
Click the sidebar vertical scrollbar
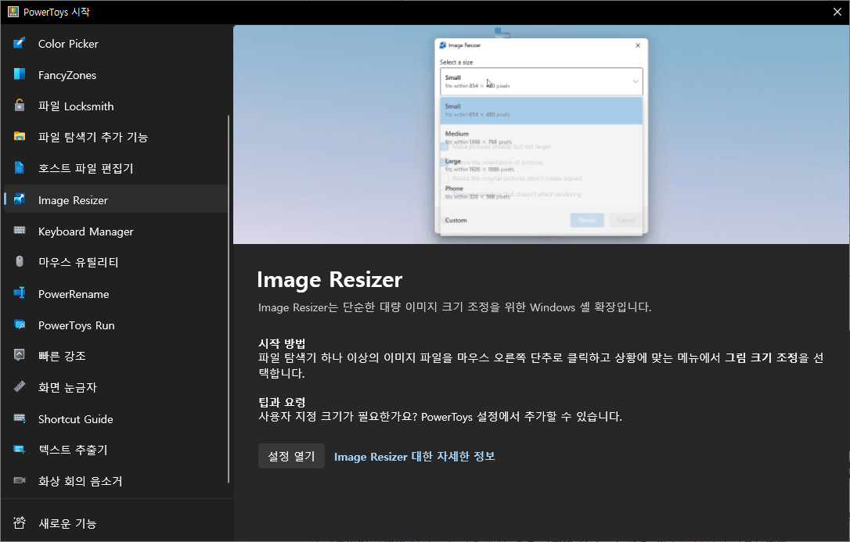pyautogui.click(x=229, y=299)
